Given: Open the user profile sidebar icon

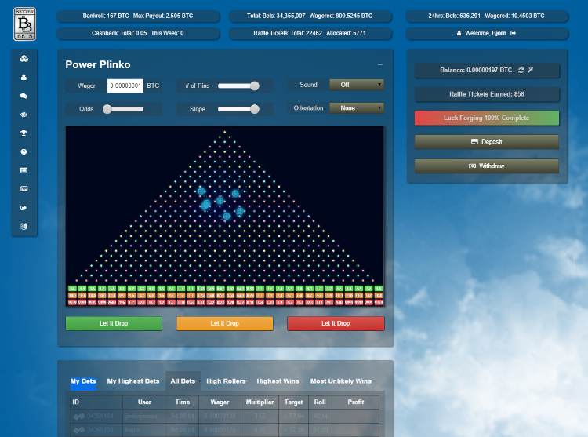Looking at the screenshot, I should coord(24,77).
